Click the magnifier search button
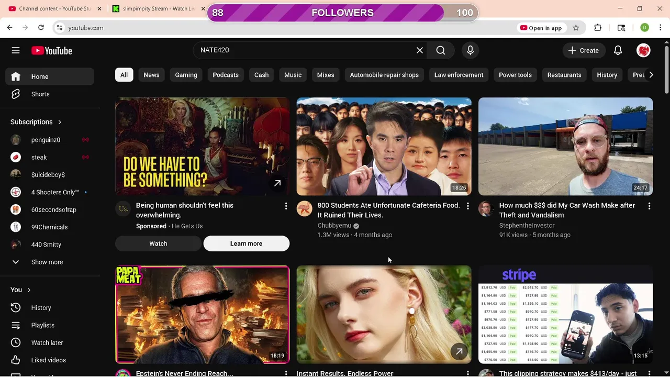Screen dimensions: 670x377 pyautogui.click(x=441, y=50)
